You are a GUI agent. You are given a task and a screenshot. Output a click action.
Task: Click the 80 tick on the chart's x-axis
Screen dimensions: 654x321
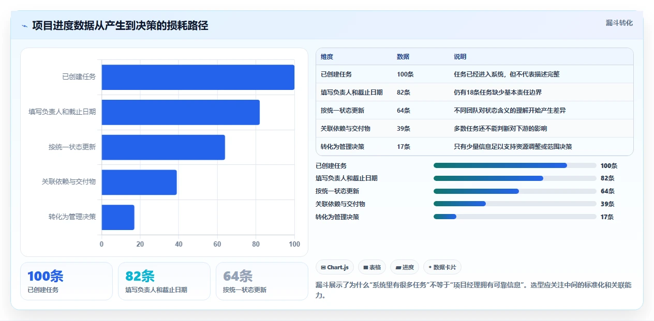[x=256, y=244]
